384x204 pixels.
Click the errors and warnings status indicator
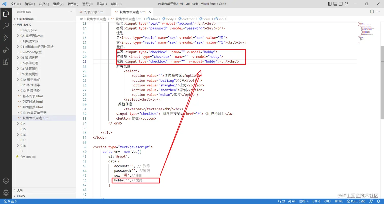[x=10, y=201]
